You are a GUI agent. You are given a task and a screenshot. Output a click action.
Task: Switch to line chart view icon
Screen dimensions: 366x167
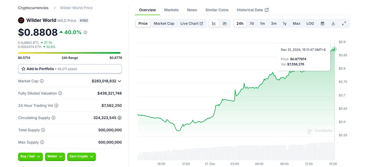coord(214,23)
